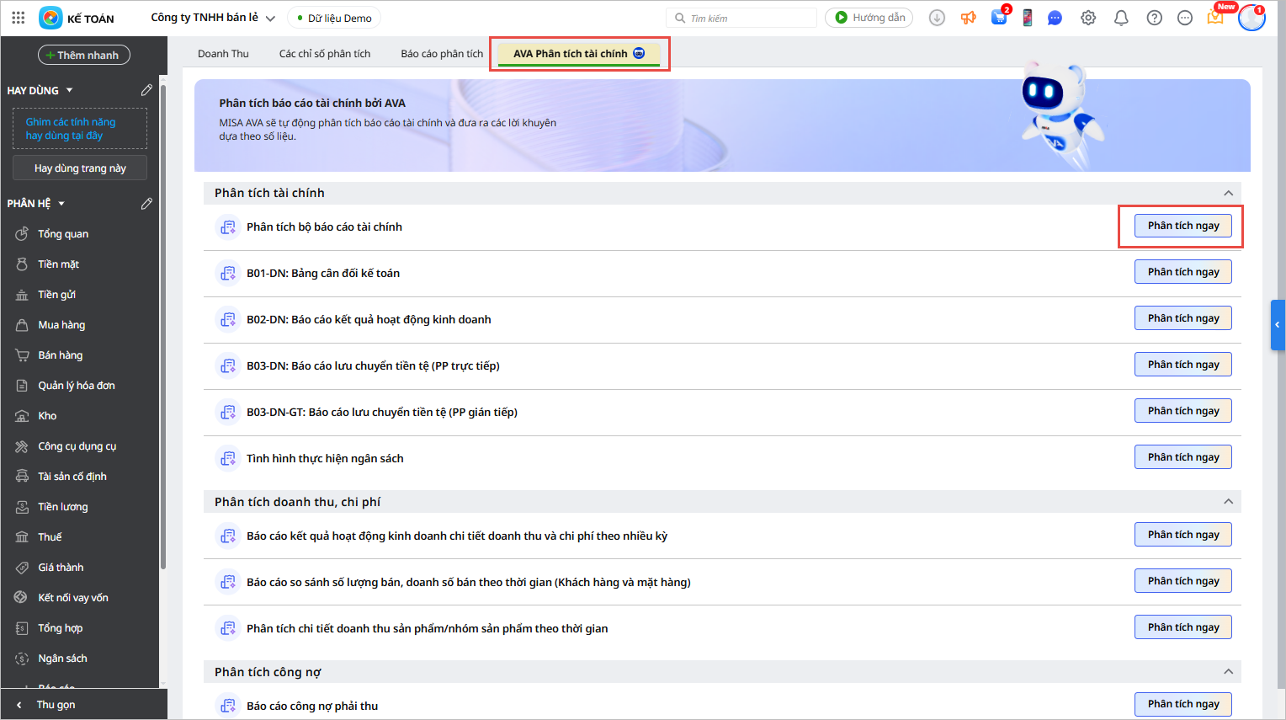The width and height of the screenshot is (1286, 720).
Task: Open Bán hàng in the sidebar
Action: (x=60, y=355)
